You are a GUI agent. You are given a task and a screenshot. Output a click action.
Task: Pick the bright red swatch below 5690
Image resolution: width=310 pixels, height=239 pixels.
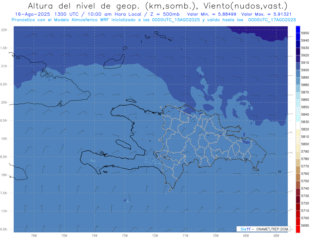click(298, 229)
